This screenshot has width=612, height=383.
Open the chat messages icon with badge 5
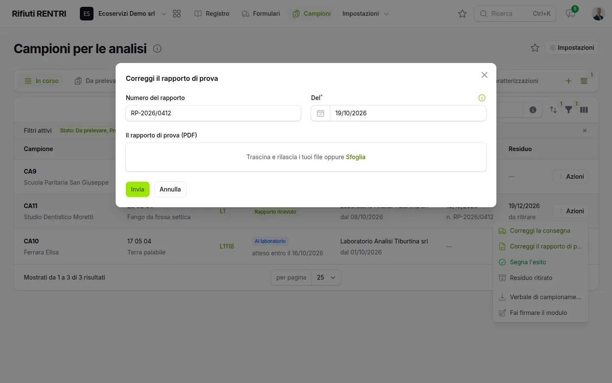click(571, 14)
